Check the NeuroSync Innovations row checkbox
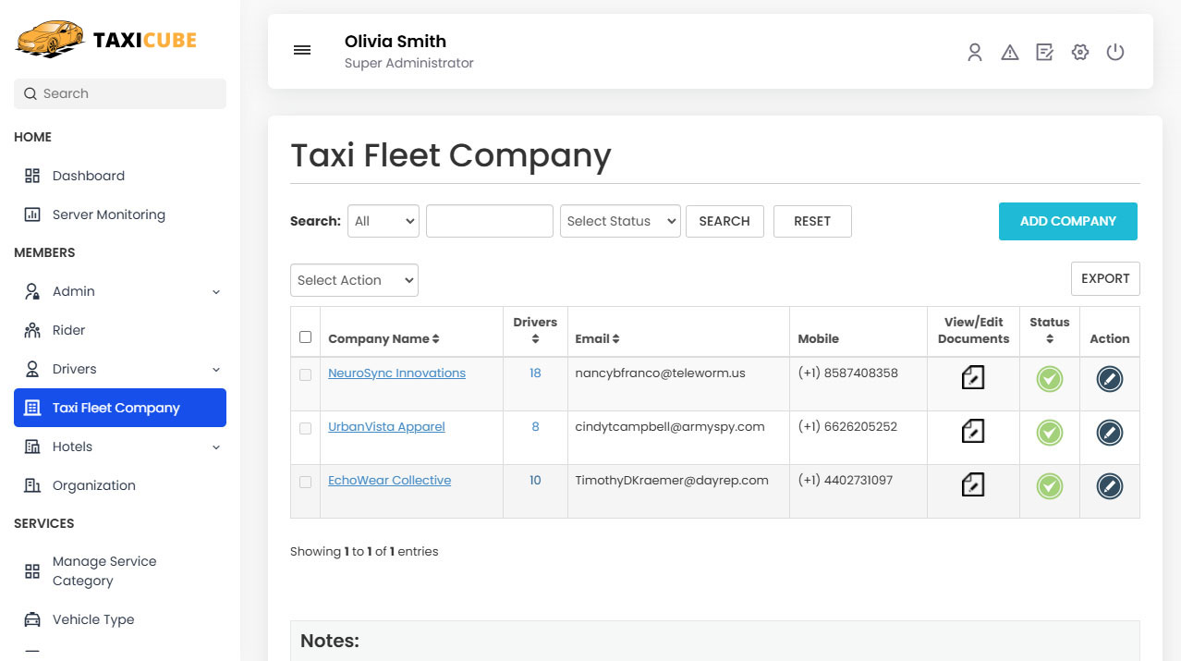1181x661 pixels. 305,374
